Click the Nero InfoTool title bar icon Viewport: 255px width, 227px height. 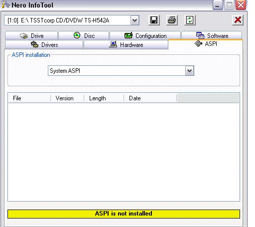pyautogui.click(x=5, y=4)
